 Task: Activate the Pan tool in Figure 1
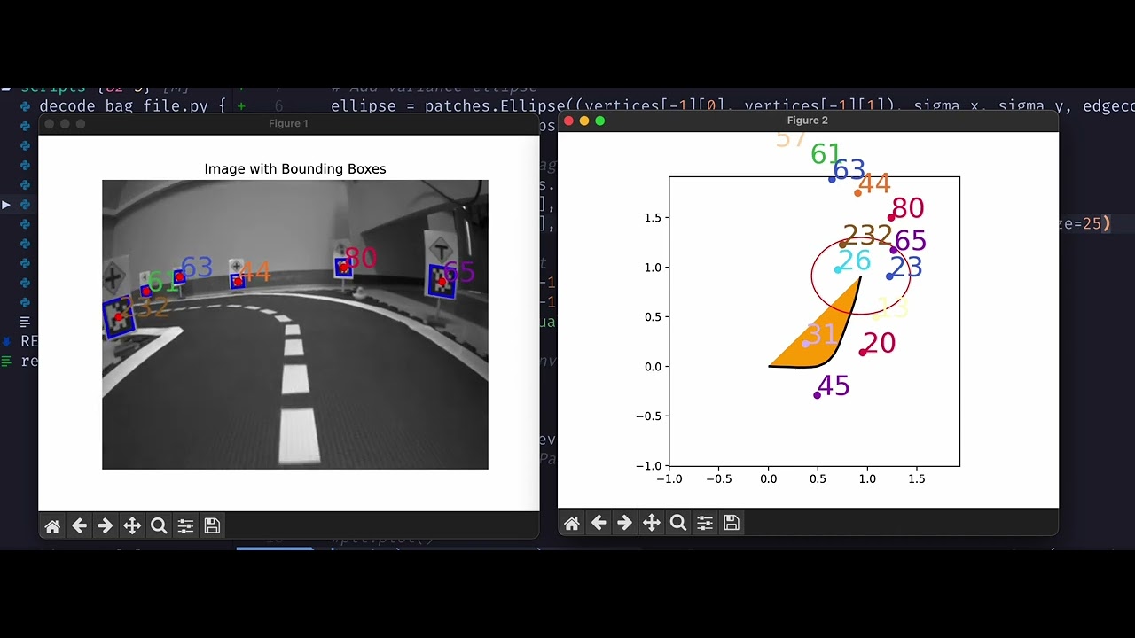[x=132, y=526]
